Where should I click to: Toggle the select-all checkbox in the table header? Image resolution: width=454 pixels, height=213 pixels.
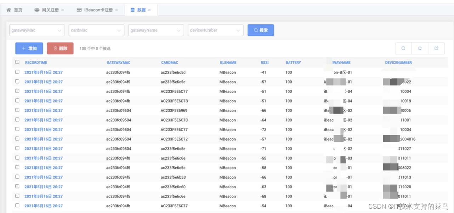click(17, 62)
